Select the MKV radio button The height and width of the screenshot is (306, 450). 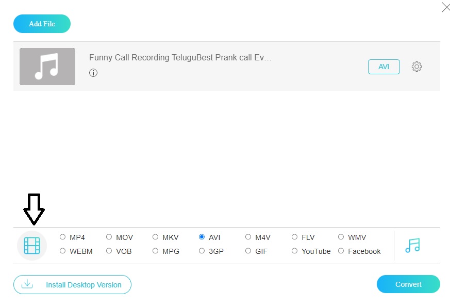(x=156, y=237)
